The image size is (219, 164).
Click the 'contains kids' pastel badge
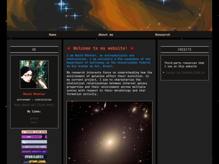coord(34,147)
